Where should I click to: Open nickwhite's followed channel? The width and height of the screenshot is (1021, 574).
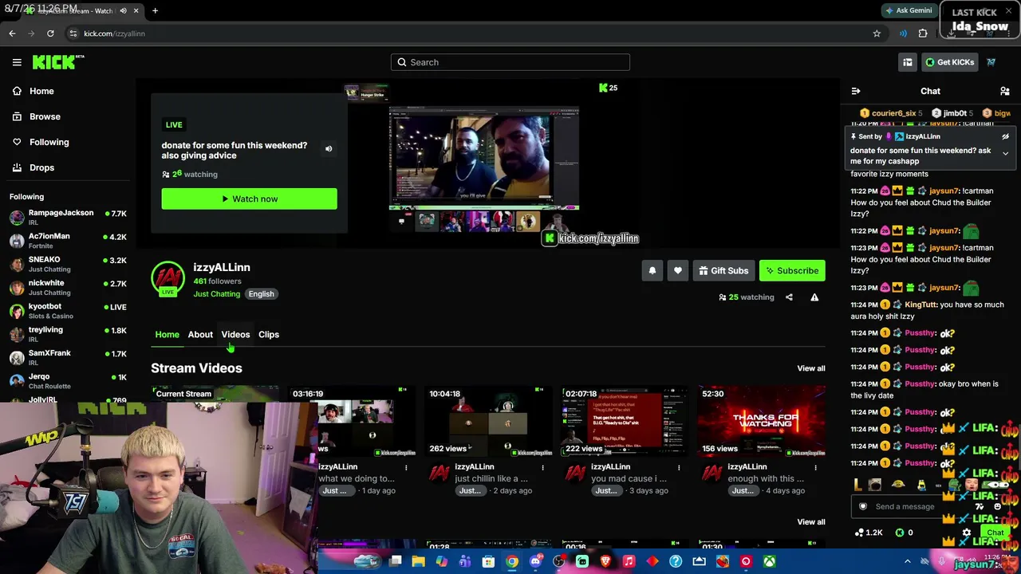(x=68, y=287)
